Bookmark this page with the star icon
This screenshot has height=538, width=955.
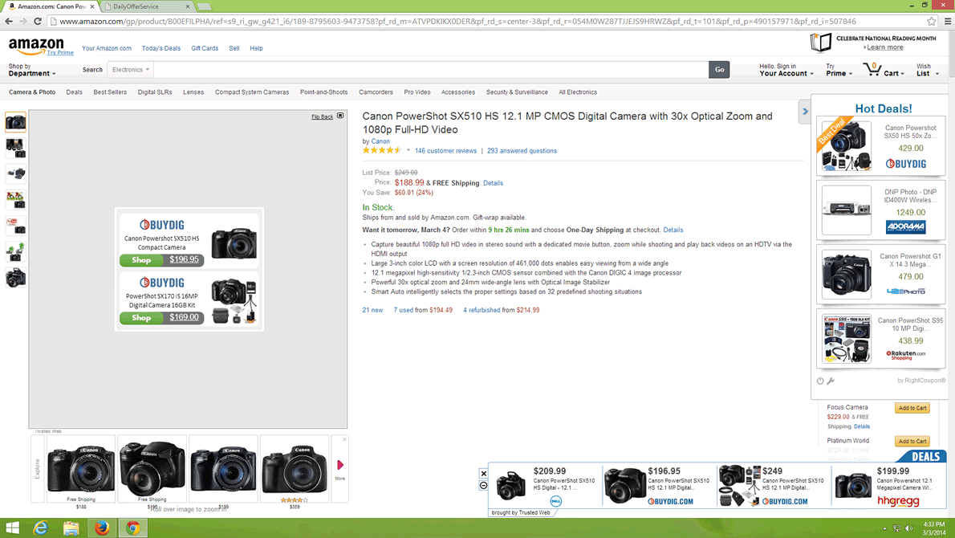click(x=931, y=22)
